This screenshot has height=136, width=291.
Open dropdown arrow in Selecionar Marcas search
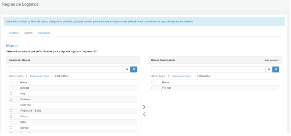[x=127, y=69]
